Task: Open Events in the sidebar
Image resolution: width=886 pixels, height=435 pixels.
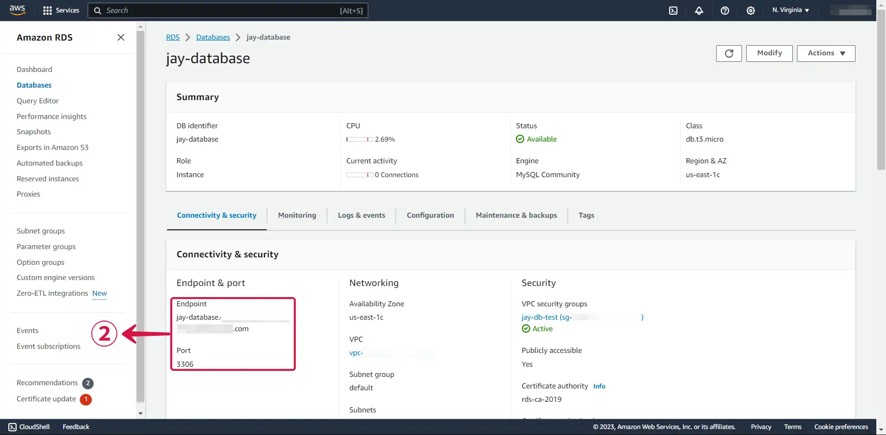Action: pyautogui.click(x=28, y=331)
